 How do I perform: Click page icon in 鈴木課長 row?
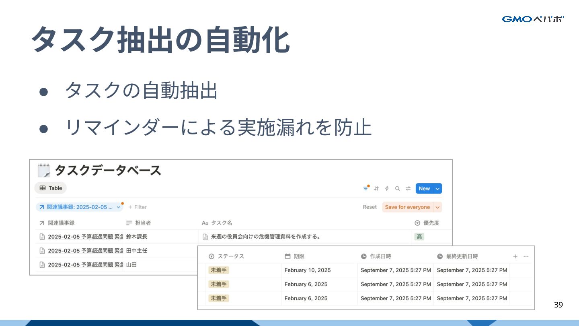[42, 237]
